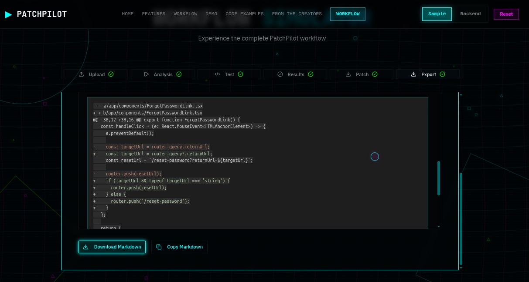Click the green checkmark next to Patch

pyautogui.click(x=375, y=74)
